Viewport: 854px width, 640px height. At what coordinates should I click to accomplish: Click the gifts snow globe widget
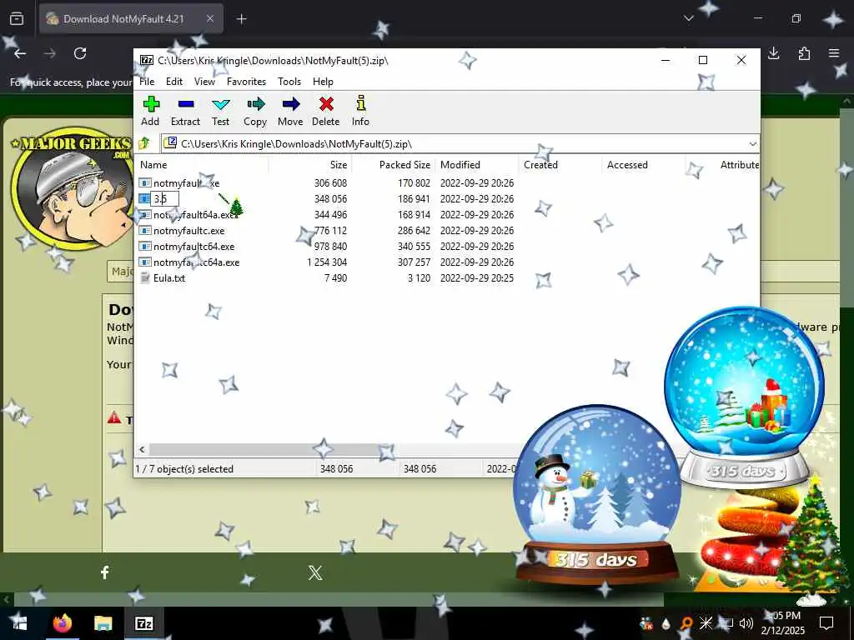744,397
